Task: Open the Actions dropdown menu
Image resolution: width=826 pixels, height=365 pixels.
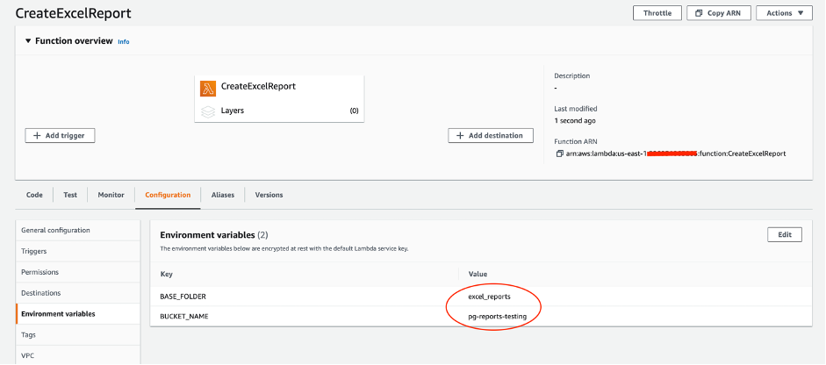Action: pos(784,13)
